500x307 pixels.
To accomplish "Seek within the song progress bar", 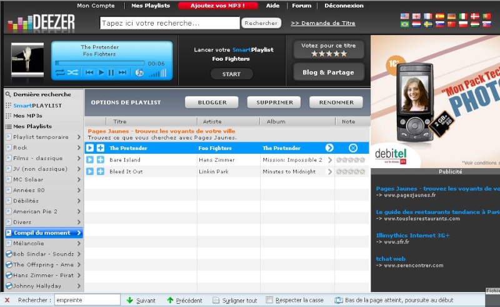I will [x=100, y=63].
